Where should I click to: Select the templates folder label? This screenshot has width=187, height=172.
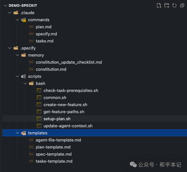pyautogui.click(x=38, y=133)
